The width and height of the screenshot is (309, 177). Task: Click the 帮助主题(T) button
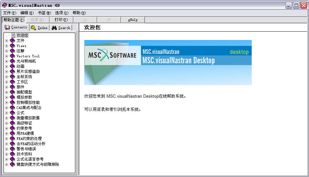14,20
